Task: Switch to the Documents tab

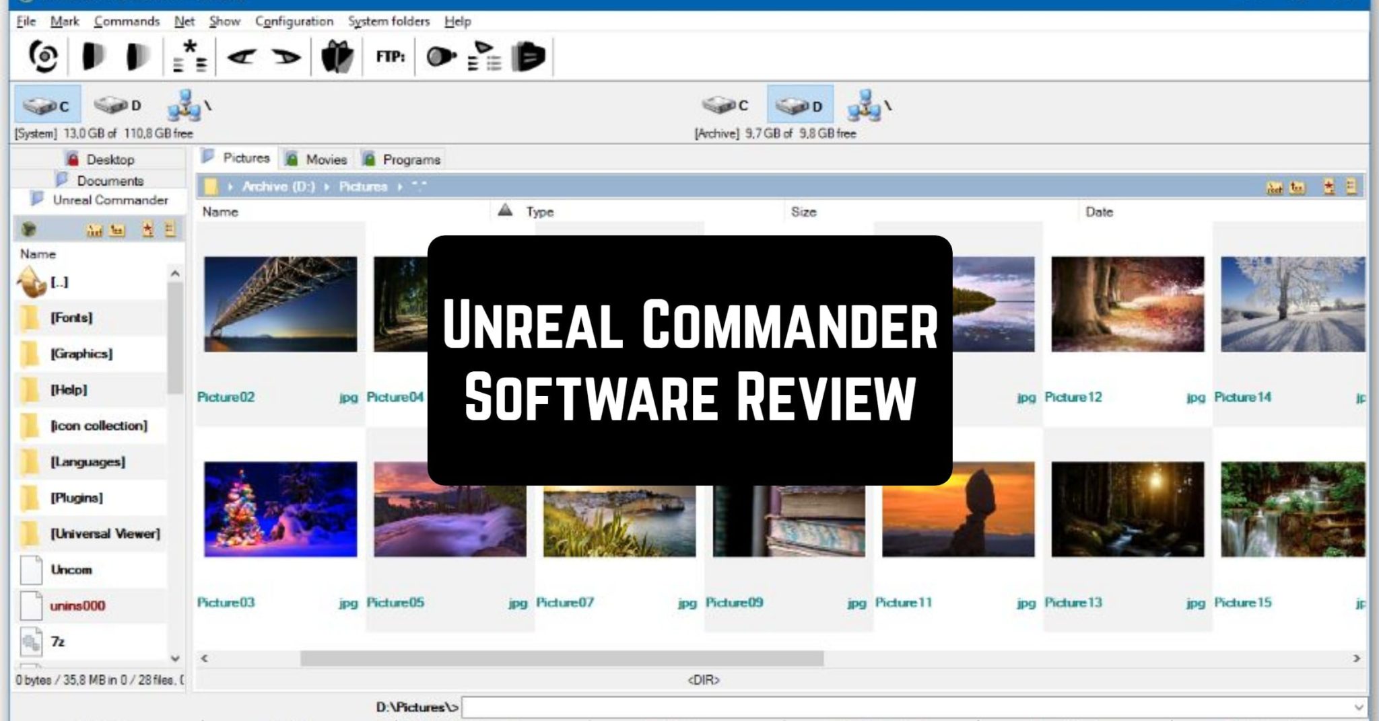Action: click(x=100, y=180)
